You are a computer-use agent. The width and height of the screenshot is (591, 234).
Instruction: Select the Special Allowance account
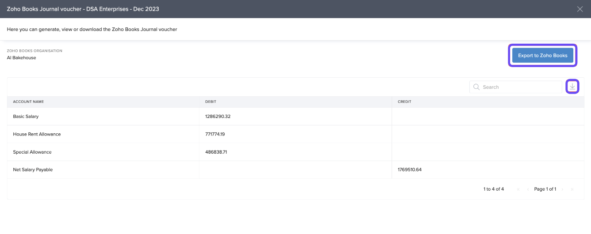click(32, 152)
